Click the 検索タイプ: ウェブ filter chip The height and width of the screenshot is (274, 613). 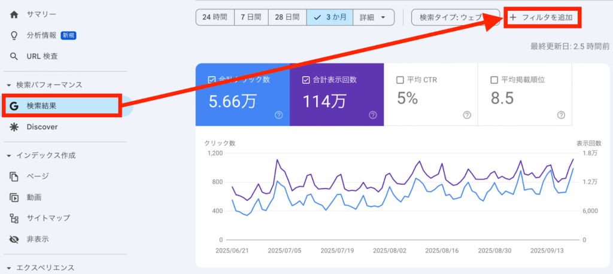[455, 17]
